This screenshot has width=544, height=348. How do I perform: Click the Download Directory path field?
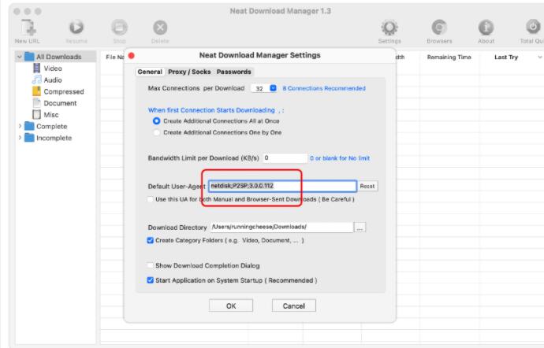tap(281, 227)
